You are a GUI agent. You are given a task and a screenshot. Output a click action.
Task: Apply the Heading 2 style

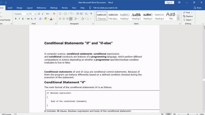[136, 16]
